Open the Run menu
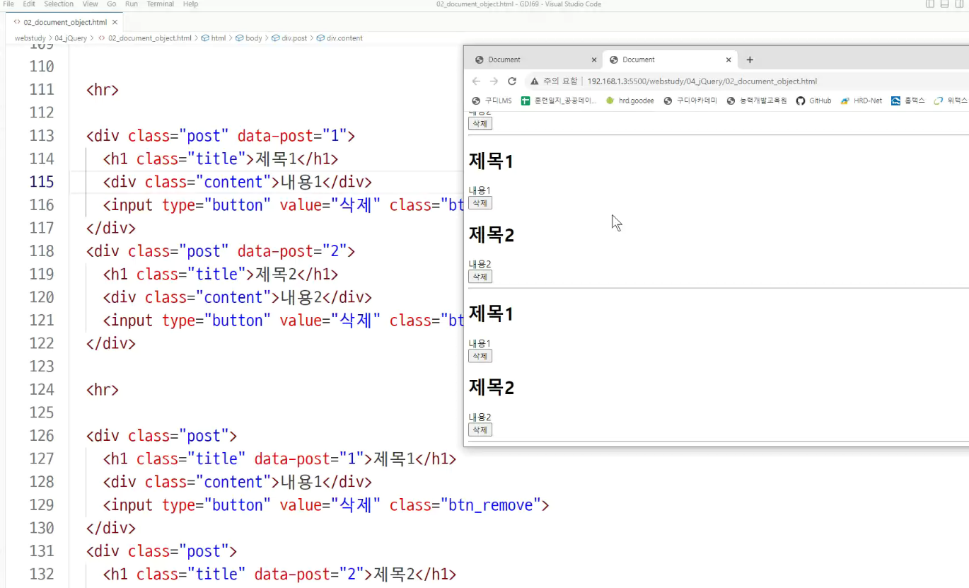969x588 pixels. [x=132, y=4]
